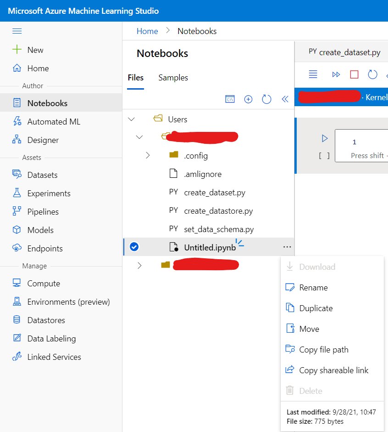Refresh the file explorer tree
Viewport: 388px width, 432px height.
click(x=266, y=99)
